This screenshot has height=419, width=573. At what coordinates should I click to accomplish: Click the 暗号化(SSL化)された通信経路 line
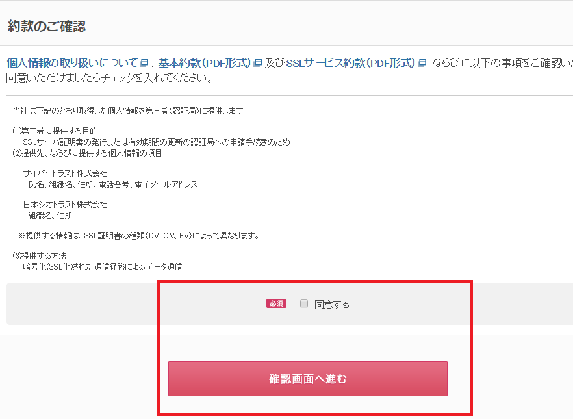click(x=103, y=267)
